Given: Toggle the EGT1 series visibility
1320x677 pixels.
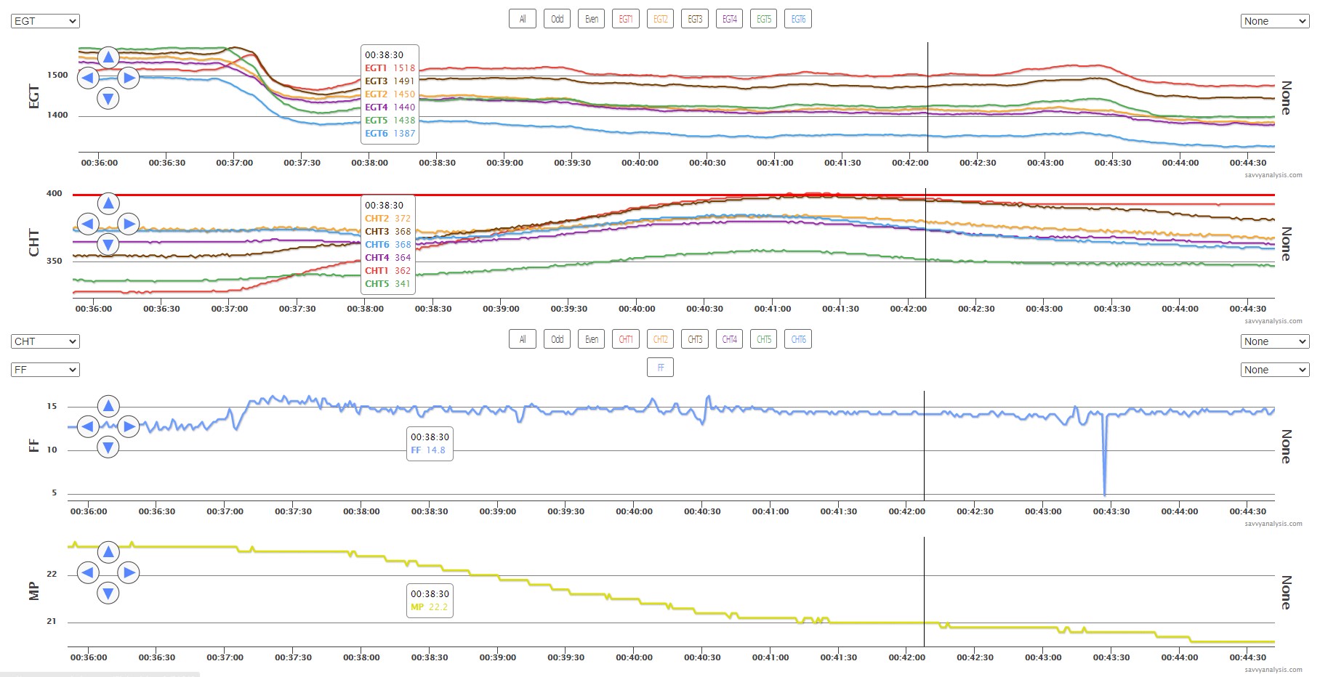Looking at the screenshot, I should point(625,20).
